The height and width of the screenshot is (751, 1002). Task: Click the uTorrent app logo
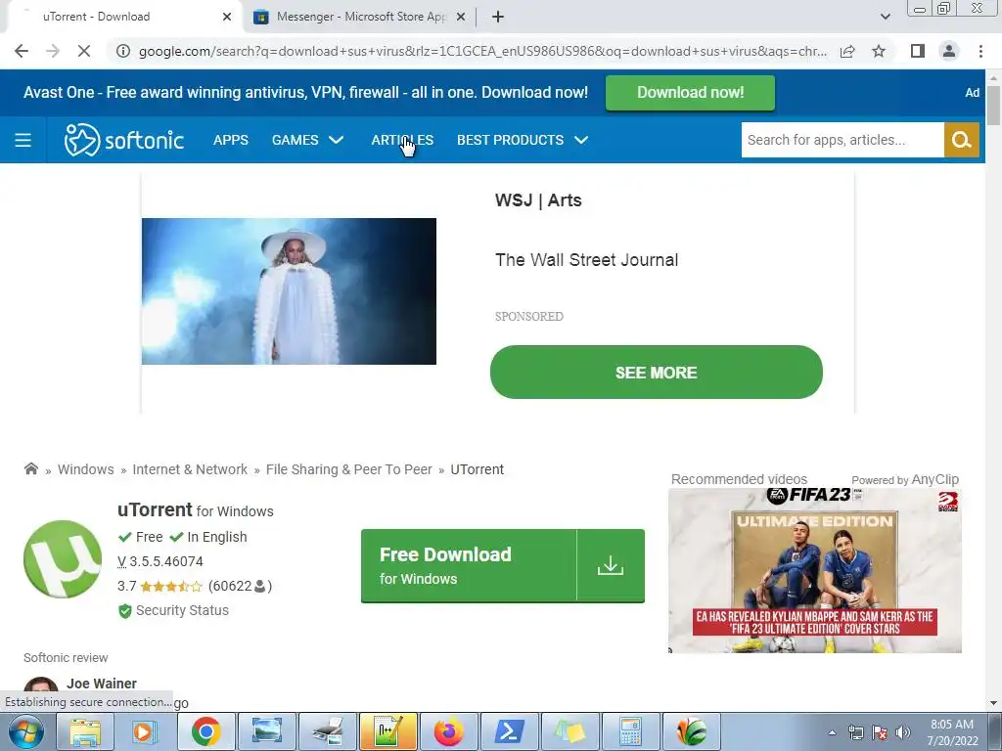[62, 559]
